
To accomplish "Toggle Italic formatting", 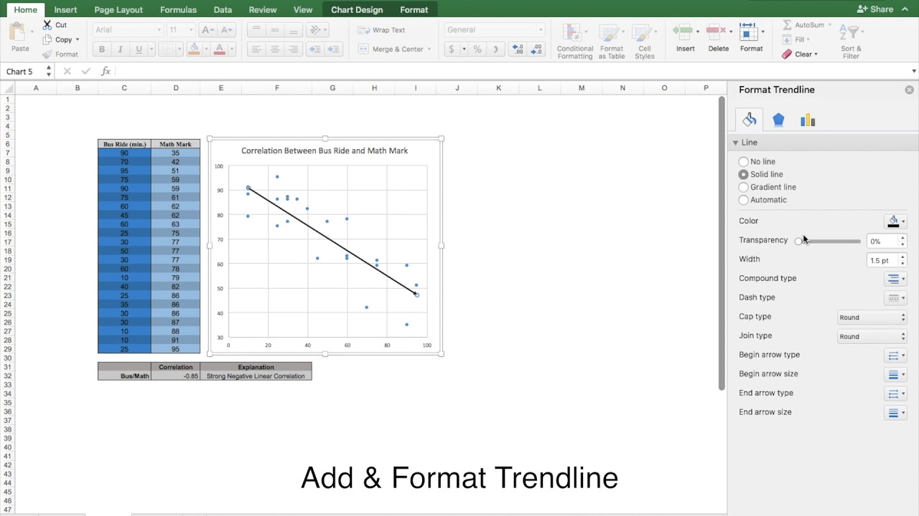I will pos(120,49).
